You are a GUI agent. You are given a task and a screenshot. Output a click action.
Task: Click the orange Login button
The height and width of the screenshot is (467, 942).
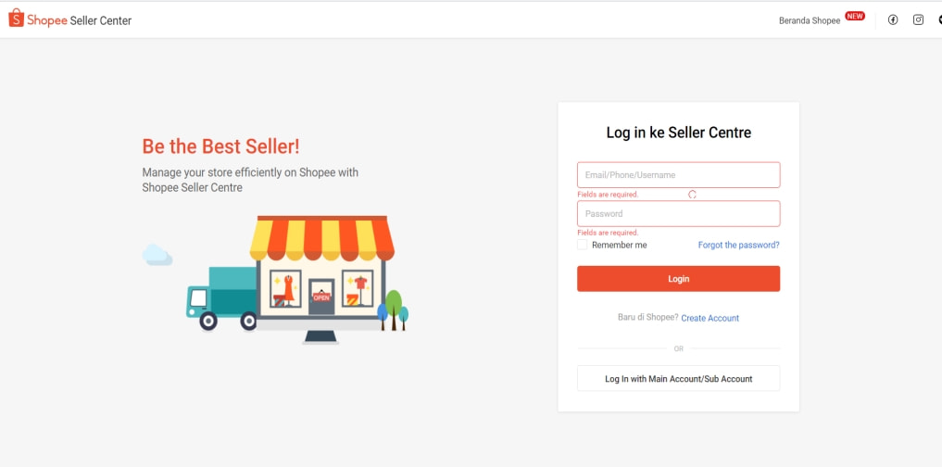(x=678, y=279)
